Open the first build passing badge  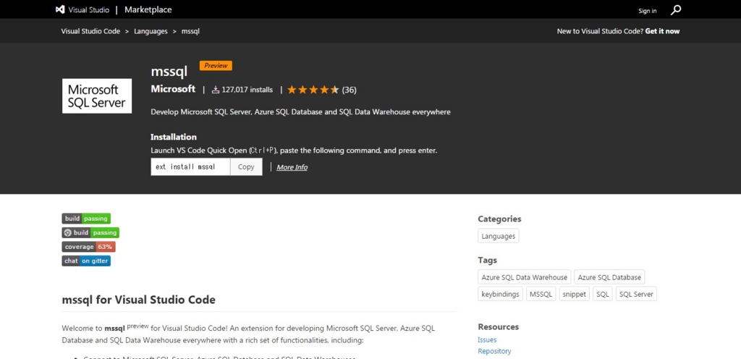[86, 219]
